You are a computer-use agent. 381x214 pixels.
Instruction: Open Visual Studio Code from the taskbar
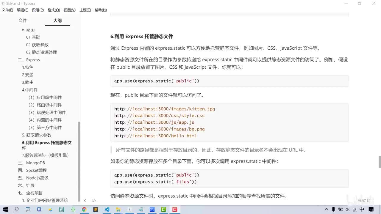coord(107,210)
